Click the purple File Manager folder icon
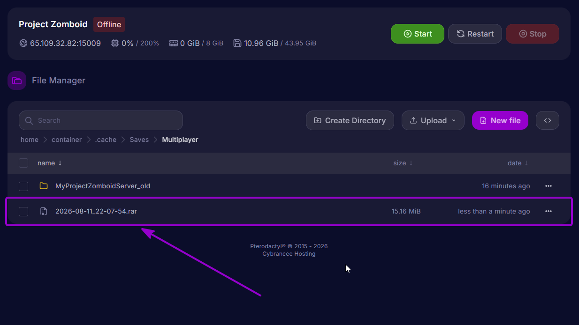 pos(17,80)
